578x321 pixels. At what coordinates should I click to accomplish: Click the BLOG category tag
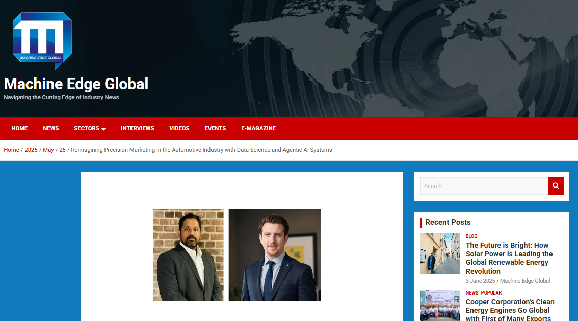point(471,236)
